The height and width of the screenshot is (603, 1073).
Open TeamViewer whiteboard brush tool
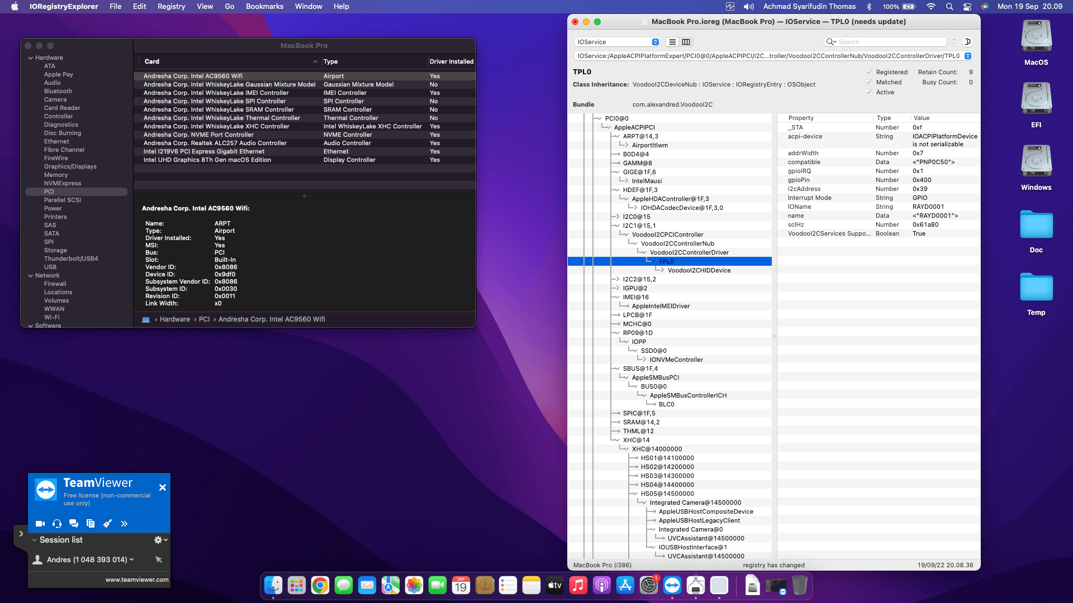[x=107, y=524]
